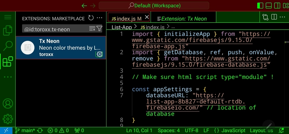
Task: Click the Layout: us indicator
Action: (x=261, y=130)
